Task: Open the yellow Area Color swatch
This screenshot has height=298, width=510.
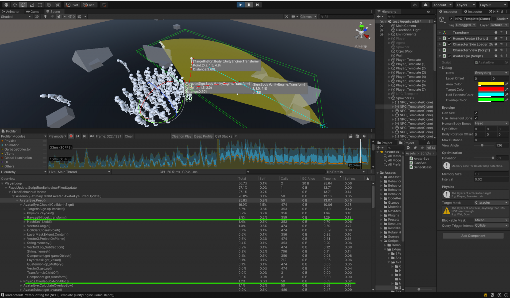Action: coord(491,84)
